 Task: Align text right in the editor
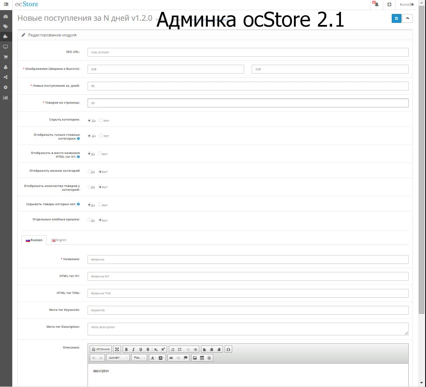coord(219,349)
